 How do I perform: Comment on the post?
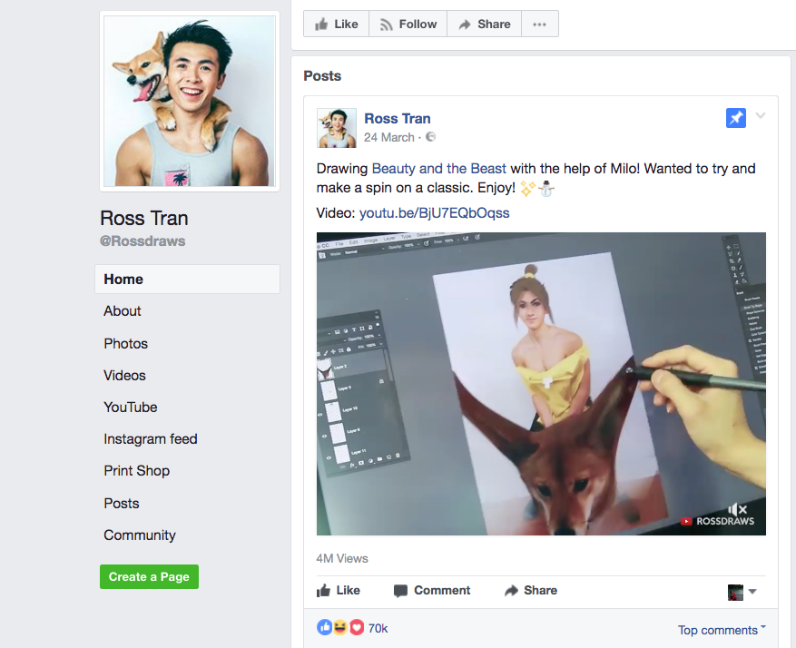pos(432,591)
